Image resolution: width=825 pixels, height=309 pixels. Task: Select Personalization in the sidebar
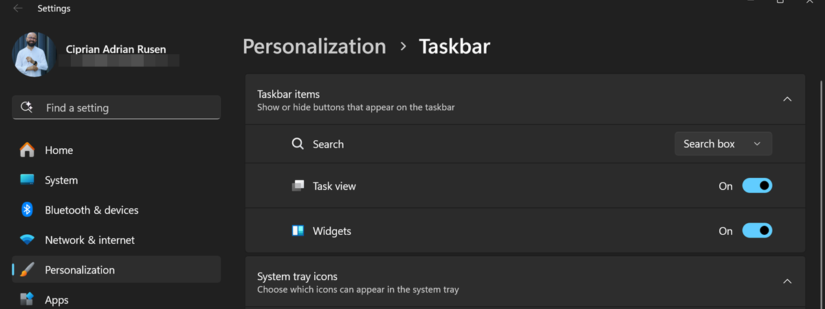(116, 270)
